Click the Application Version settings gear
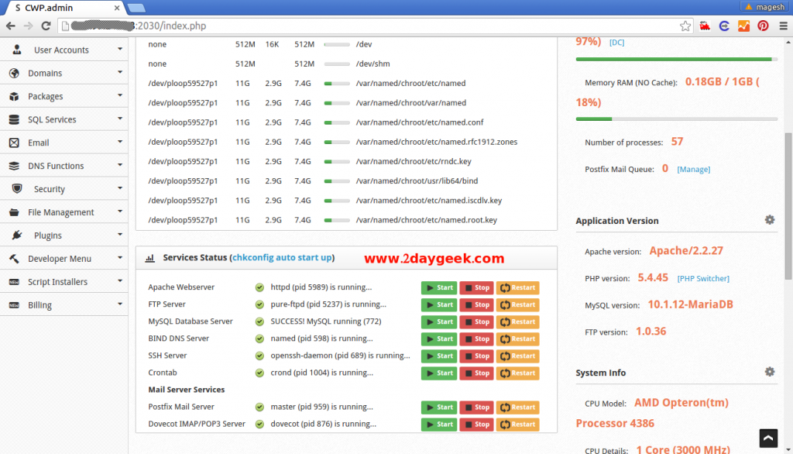 (x=770, y=219)
